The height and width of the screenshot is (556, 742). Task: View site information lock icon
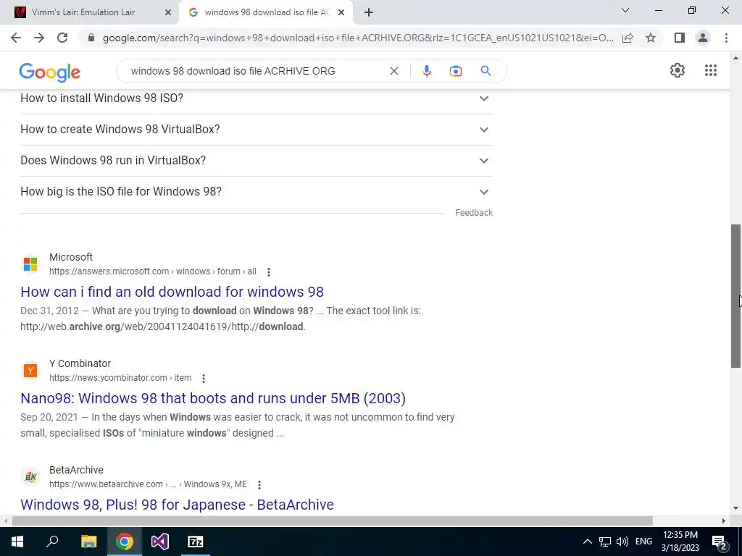click(x=91, y=38)
